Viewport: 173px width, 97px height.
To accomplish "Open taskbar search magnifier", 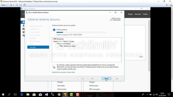I will pyautogui.click(x=9, y=95).
